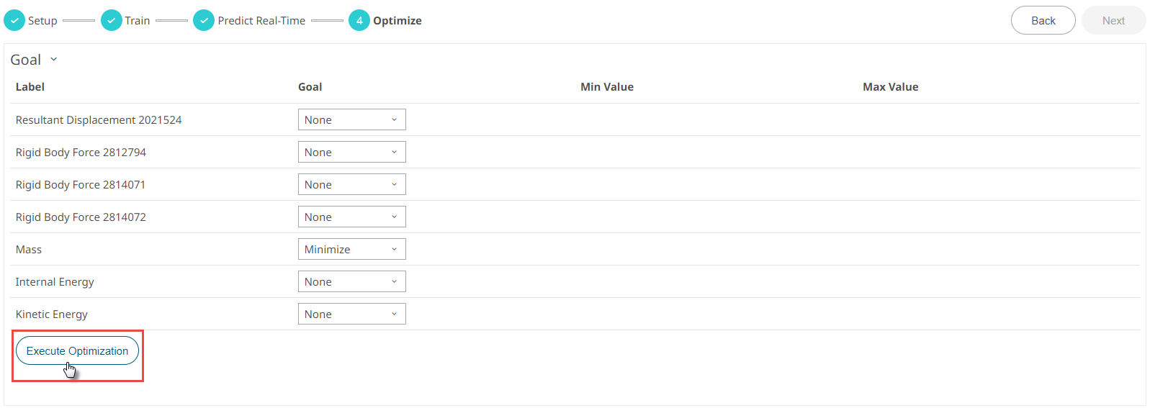Click the Train step checkmark icon
The image size is (1150, 408).
pos(112,21)
